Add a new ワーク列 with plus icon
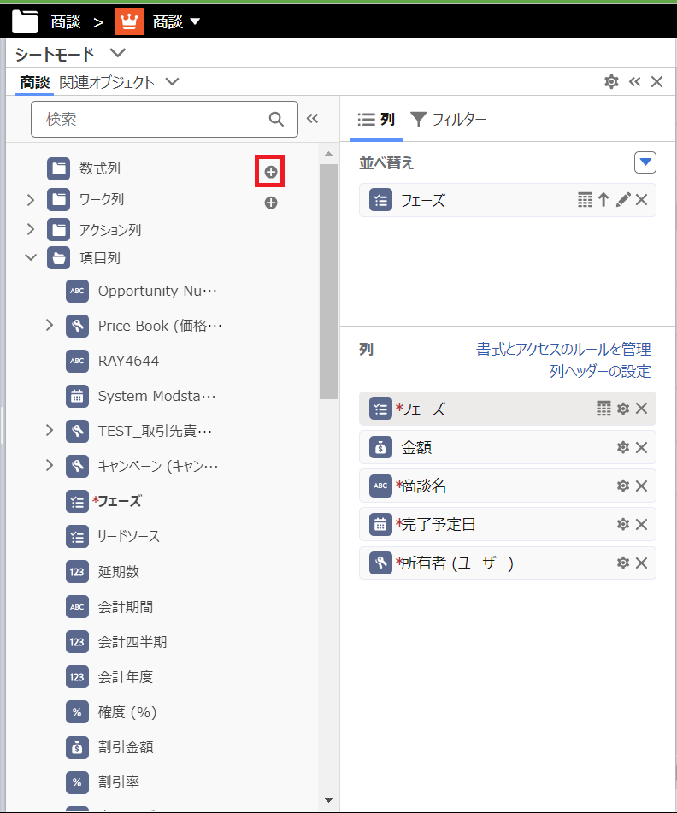This screenshot has width=677, height=813. pyautogui.click(x=271, y=203)
